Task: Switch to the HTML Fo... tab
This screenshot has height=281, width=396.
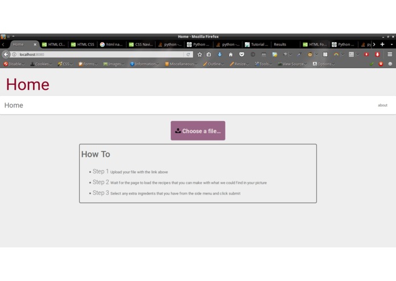Action: 315,44
